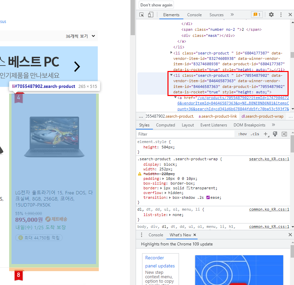Click the rank 8 ribbon badge
Screen dimensions: 294x285
pos(19,275)
